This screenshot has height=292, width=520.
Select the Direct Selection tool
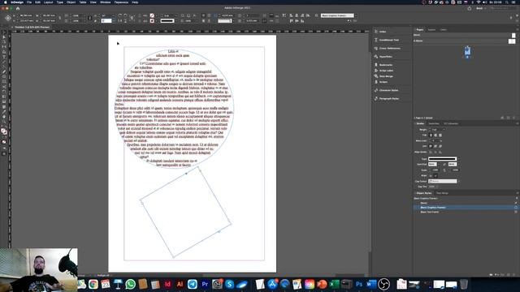coord(4,37)
